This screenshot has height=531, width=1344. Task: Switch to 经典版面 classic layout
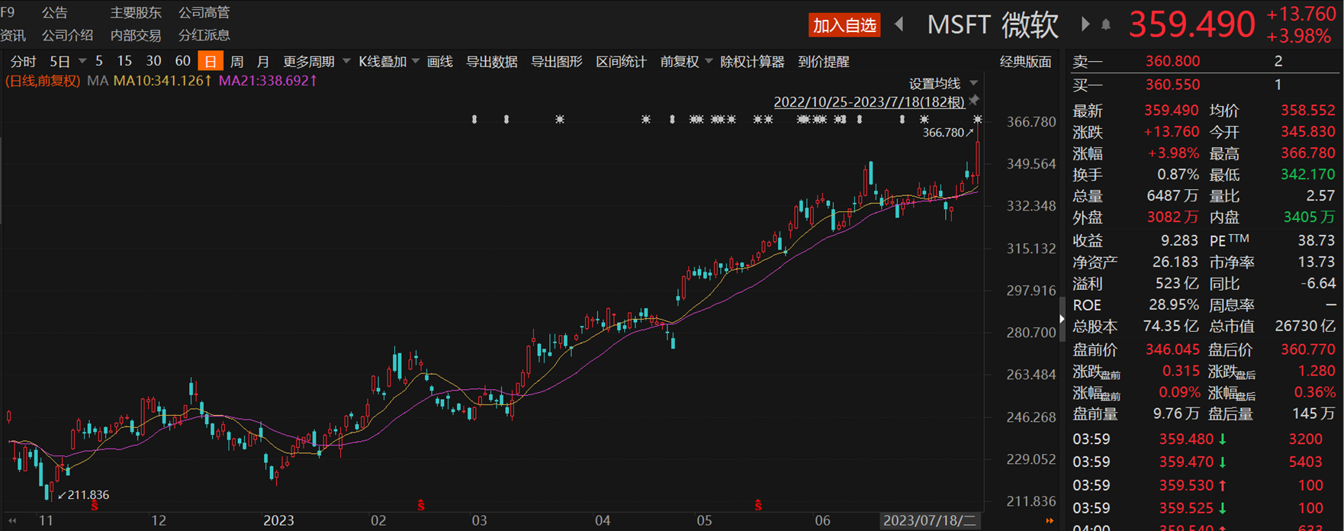click(x=1026, y=62)
